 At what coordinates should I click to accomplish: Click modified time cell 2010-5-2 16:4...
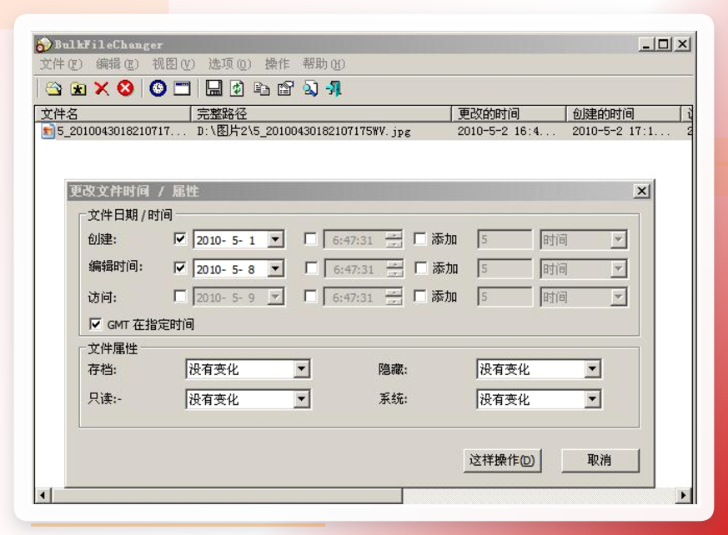pos(505,132)
